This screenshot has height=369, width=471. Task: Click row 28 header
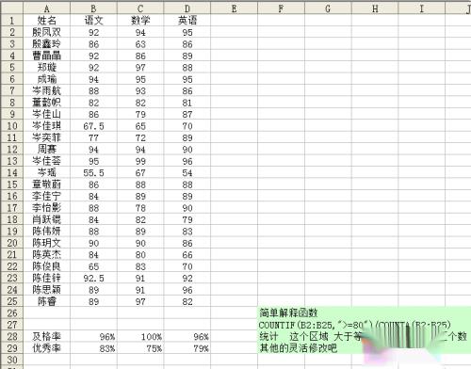pos(12,336)
